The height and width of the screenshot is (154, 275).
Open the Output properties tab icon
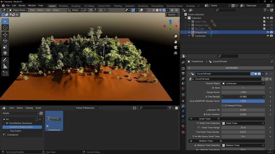[x=183, y=74]
